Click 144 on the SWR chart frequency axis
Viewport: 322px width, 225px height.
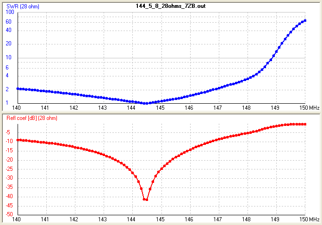[131, 108]
